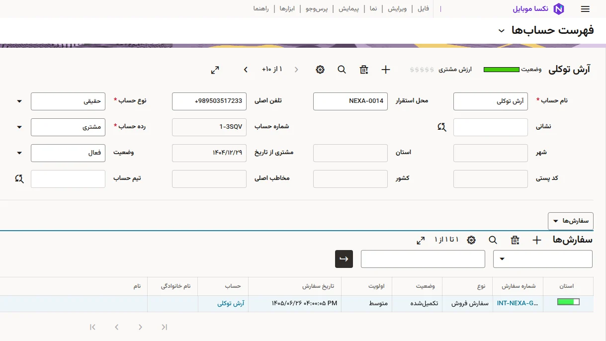Delete selected order in سفارش‌ها list
Viewport: 606px width, 341px height.
pos(515,240)
